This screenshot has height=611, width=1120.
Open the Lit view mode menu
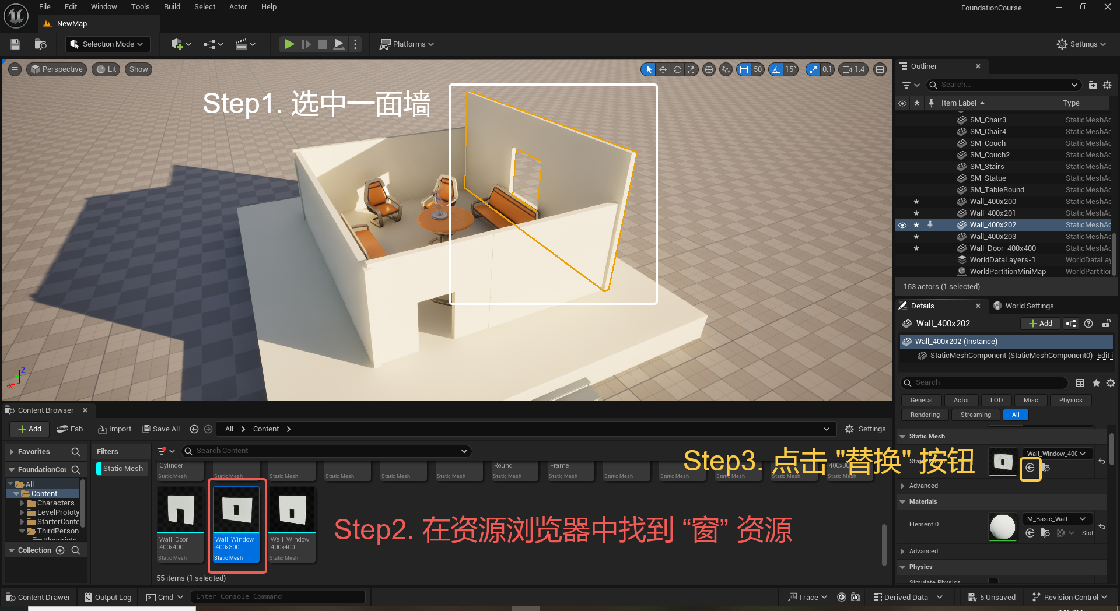point(107,69)
